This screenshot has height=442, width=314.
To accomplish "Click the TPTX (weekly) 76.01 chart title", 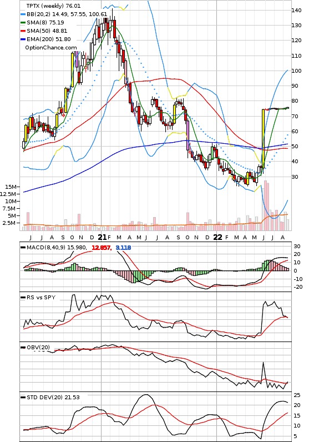I will tap(53, 6).
